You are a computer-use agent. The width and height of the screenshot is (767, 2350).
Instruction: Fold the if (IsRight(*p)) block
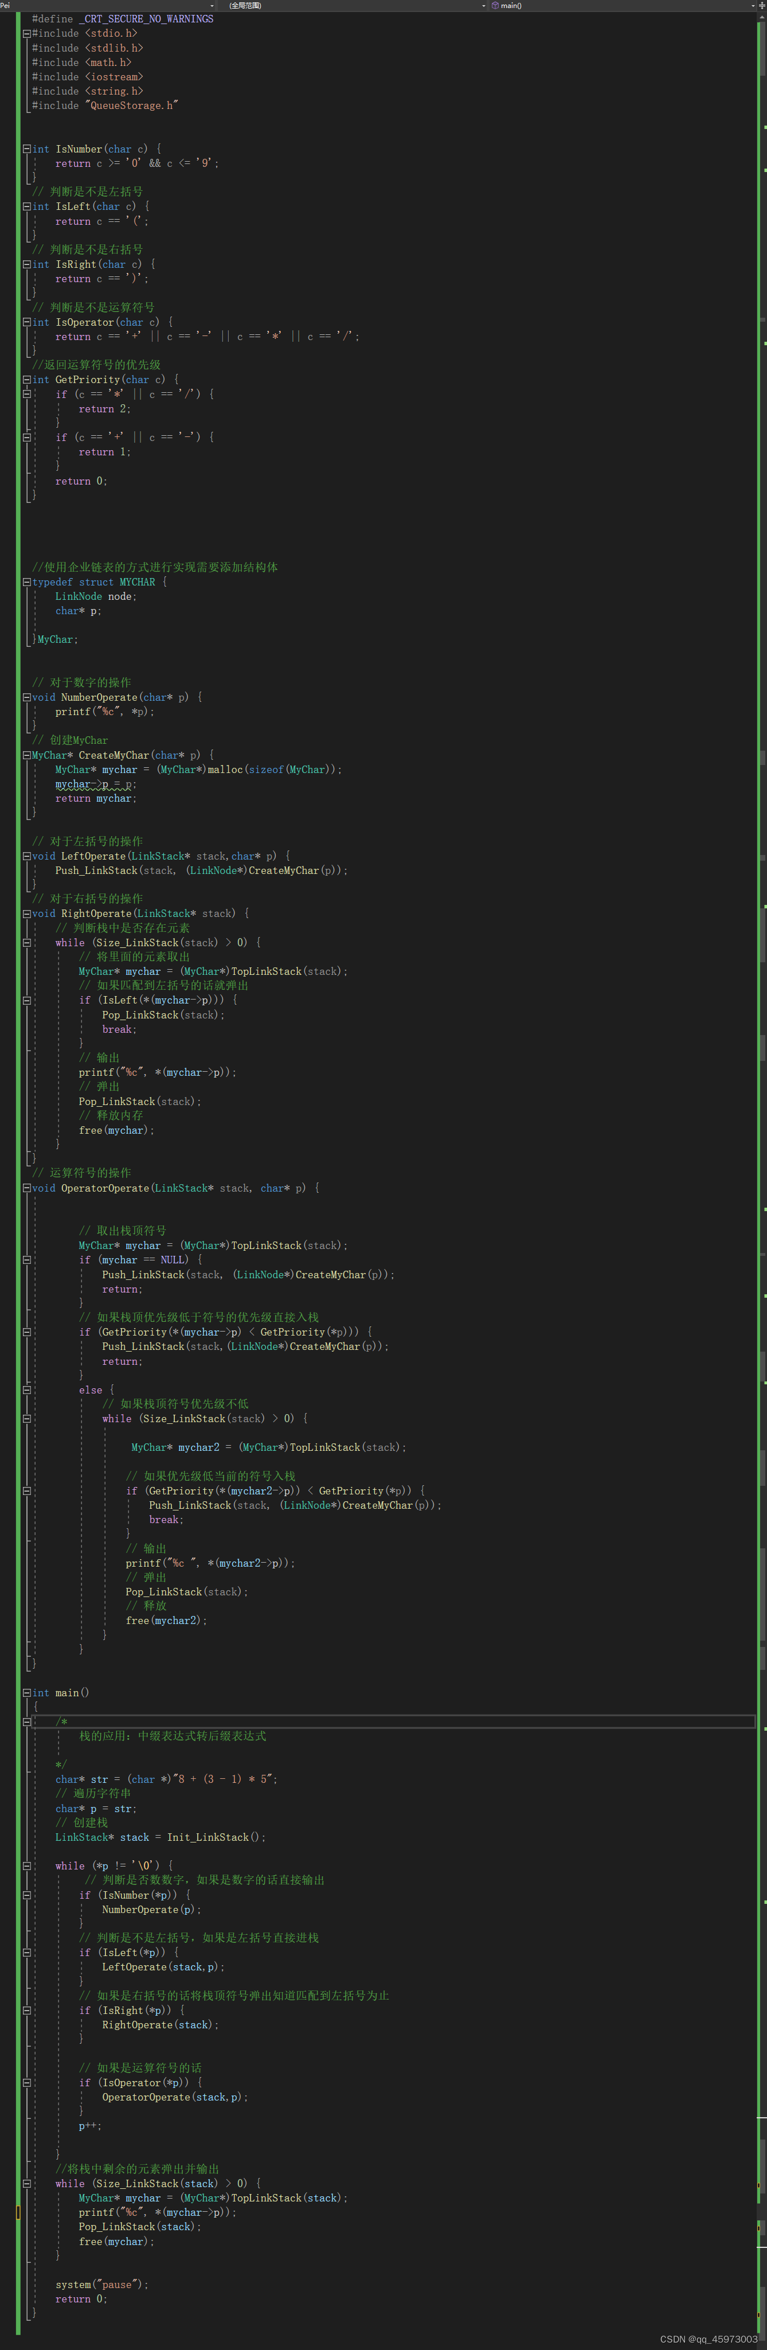coord(26,2011)
